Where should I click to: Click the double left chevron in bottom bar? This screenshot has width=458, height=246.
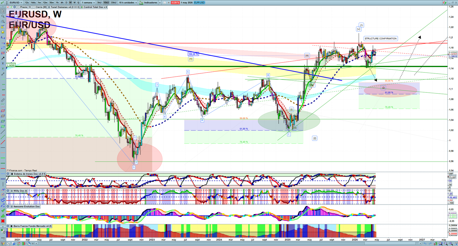33,243
